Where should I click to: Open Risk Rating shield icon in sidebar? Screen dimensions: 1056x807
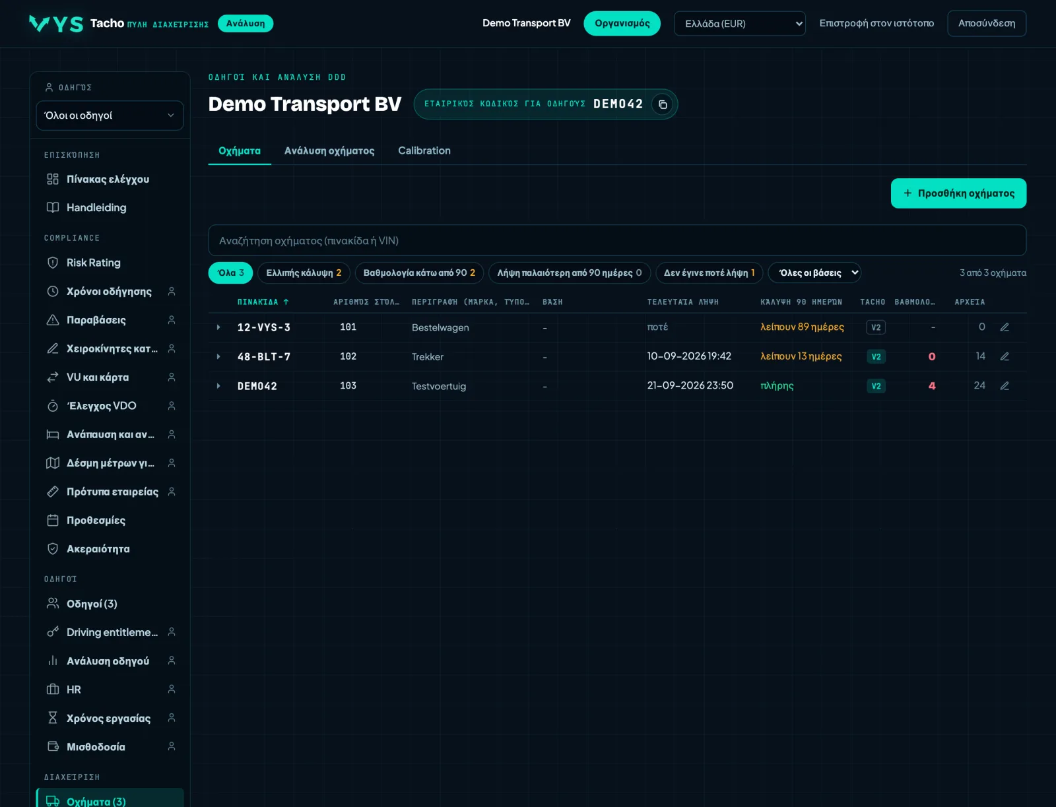coord(53,263)
